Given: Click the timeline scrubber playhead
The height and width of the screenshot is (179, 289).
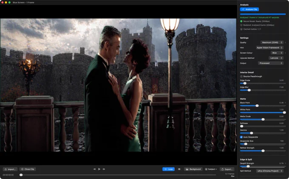Looking at the screenshot, I should (21, 175).
